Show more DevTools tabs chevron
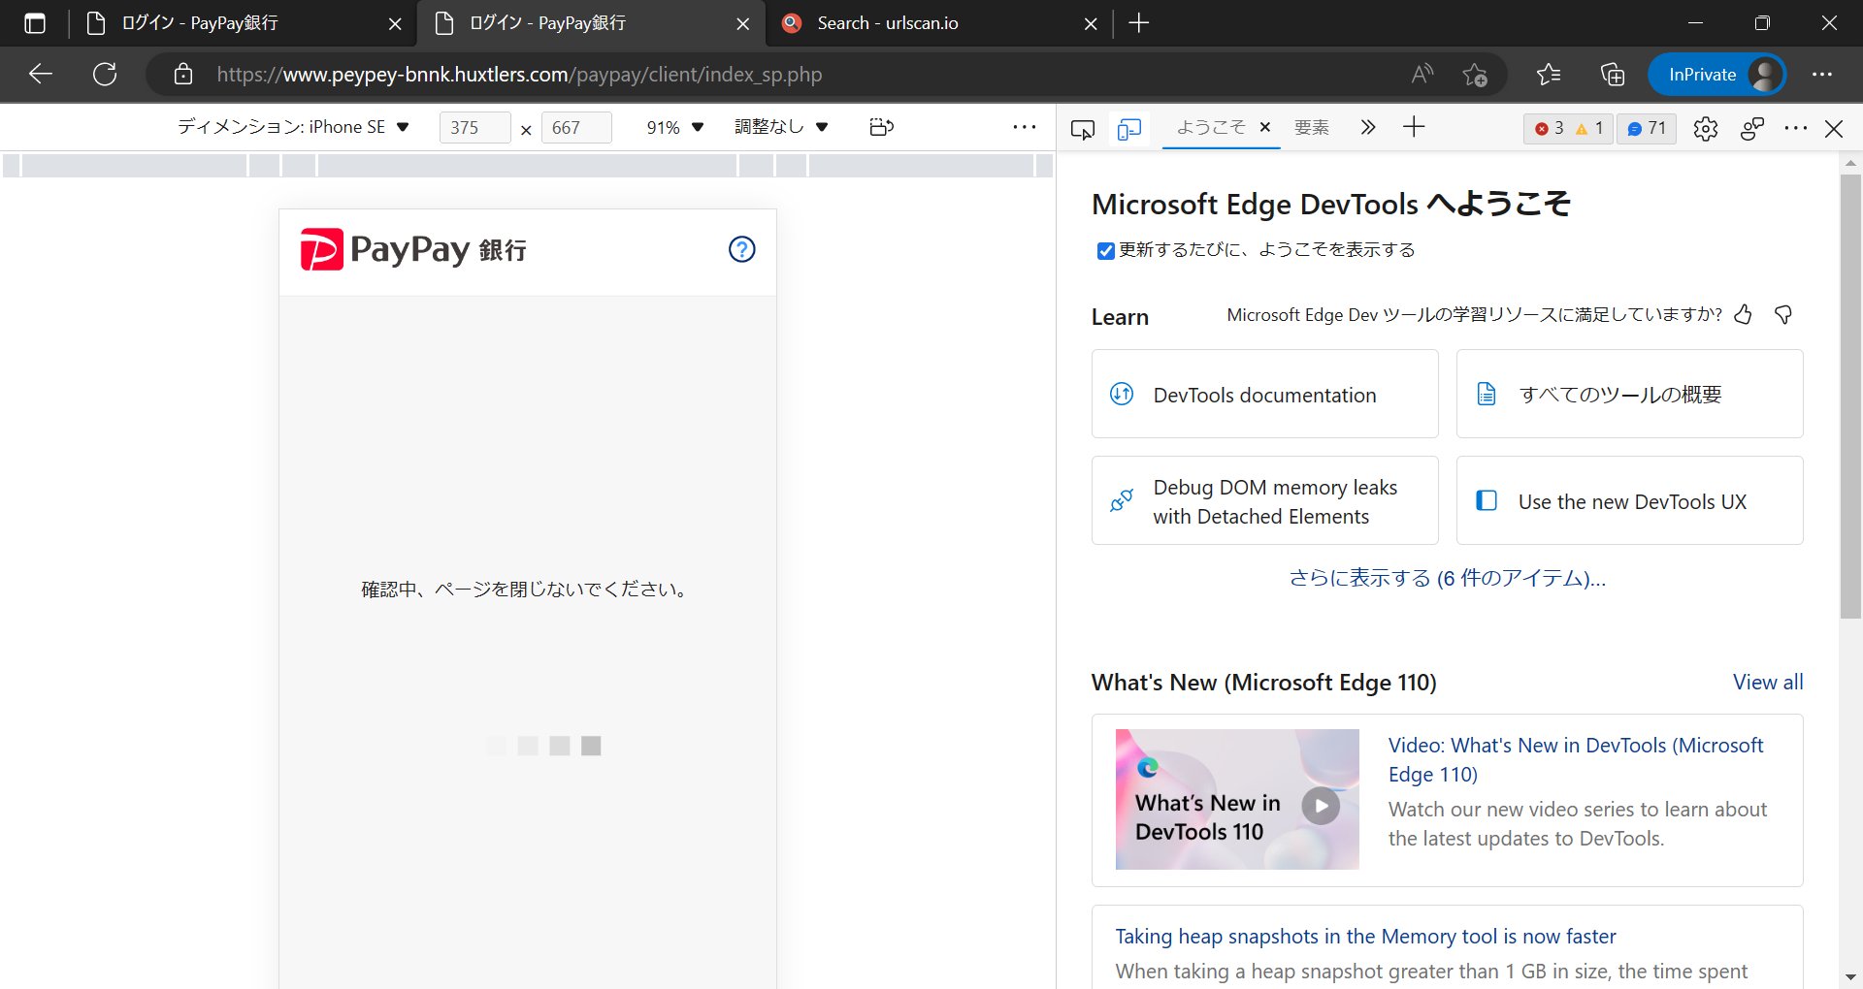The width and height of the screenshot is (1863, 989). pyautogui.click(x=1368, y=127)
